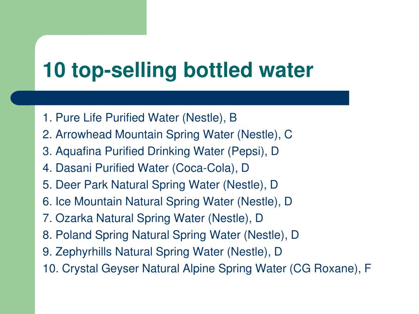Screen dimensions: 419x314
Task: Click the Ice Mountain Natural Spring Water entry
Action: tap(167, 202)
